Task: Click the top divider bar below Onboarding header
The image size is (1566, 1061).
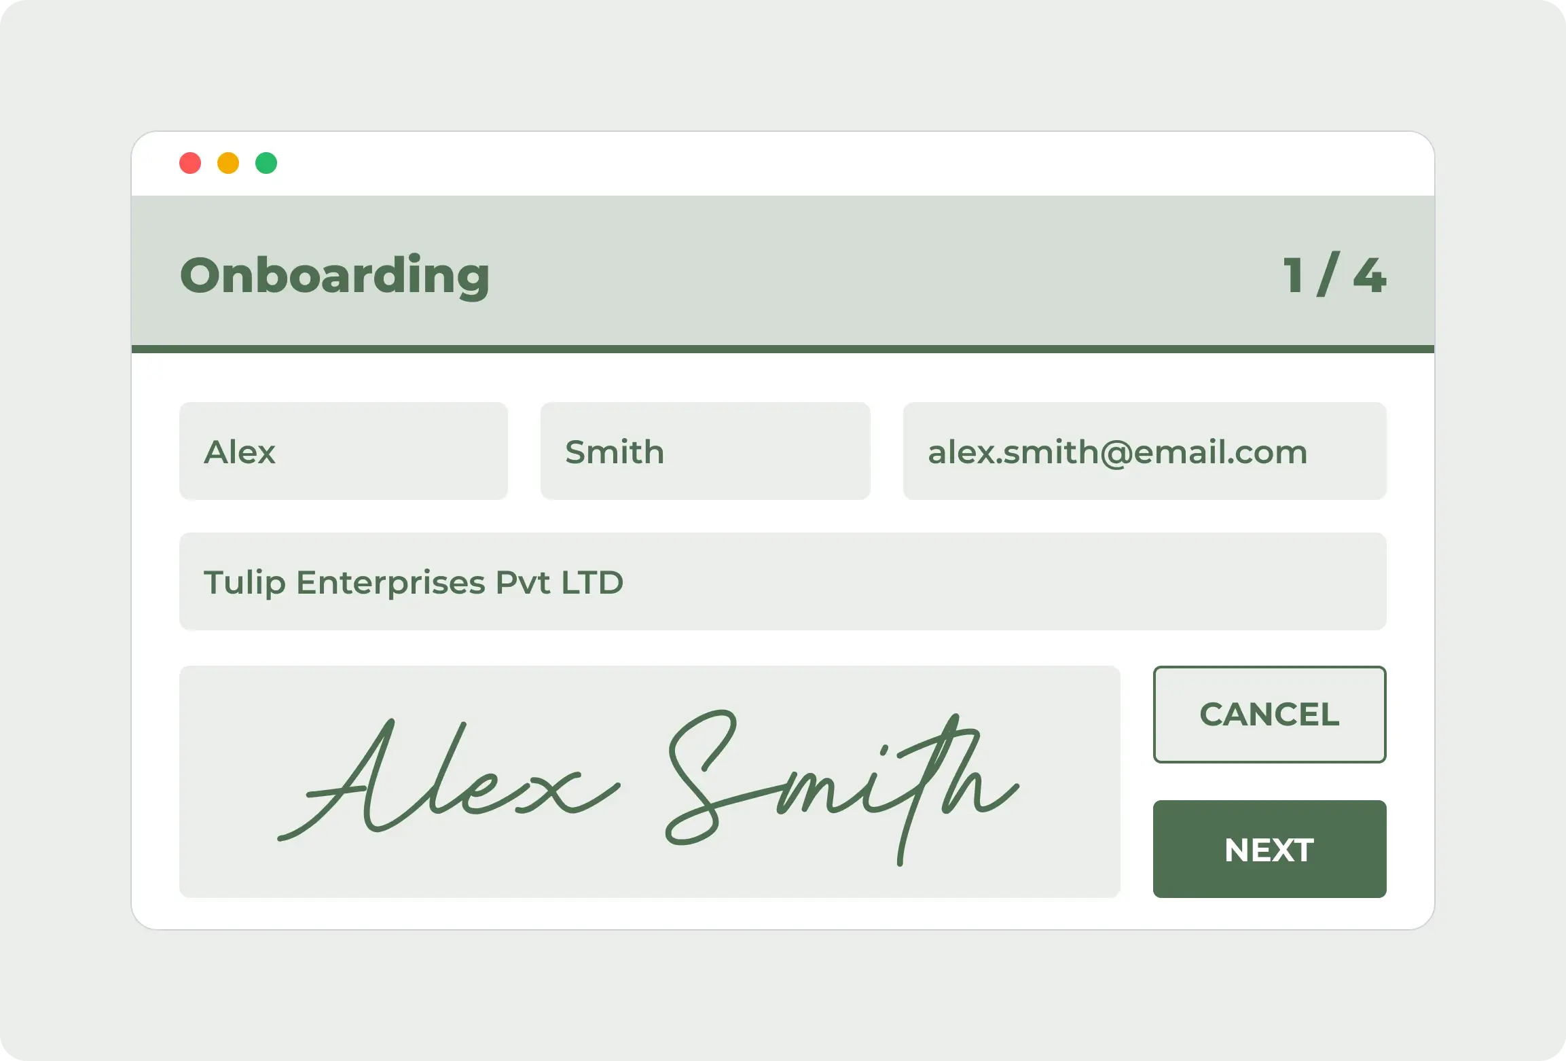Action: click(x=781, y=348)
